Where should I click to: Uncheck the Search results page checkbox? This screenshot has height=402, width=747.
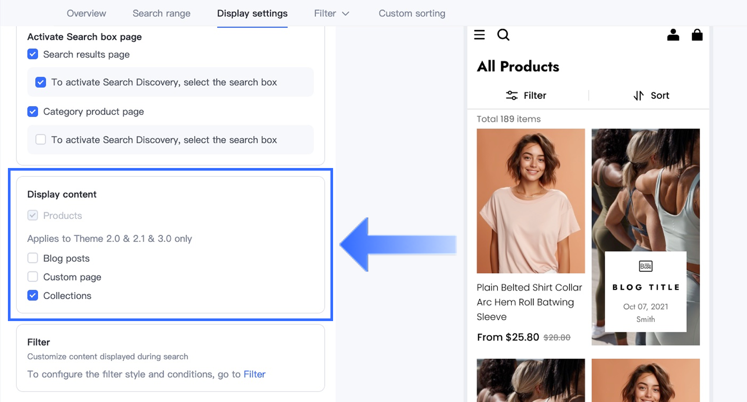33,54
